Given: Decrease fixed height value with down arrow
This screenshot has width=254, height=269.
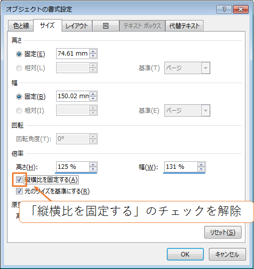Looking at the screenshot, I should (93, 56).
